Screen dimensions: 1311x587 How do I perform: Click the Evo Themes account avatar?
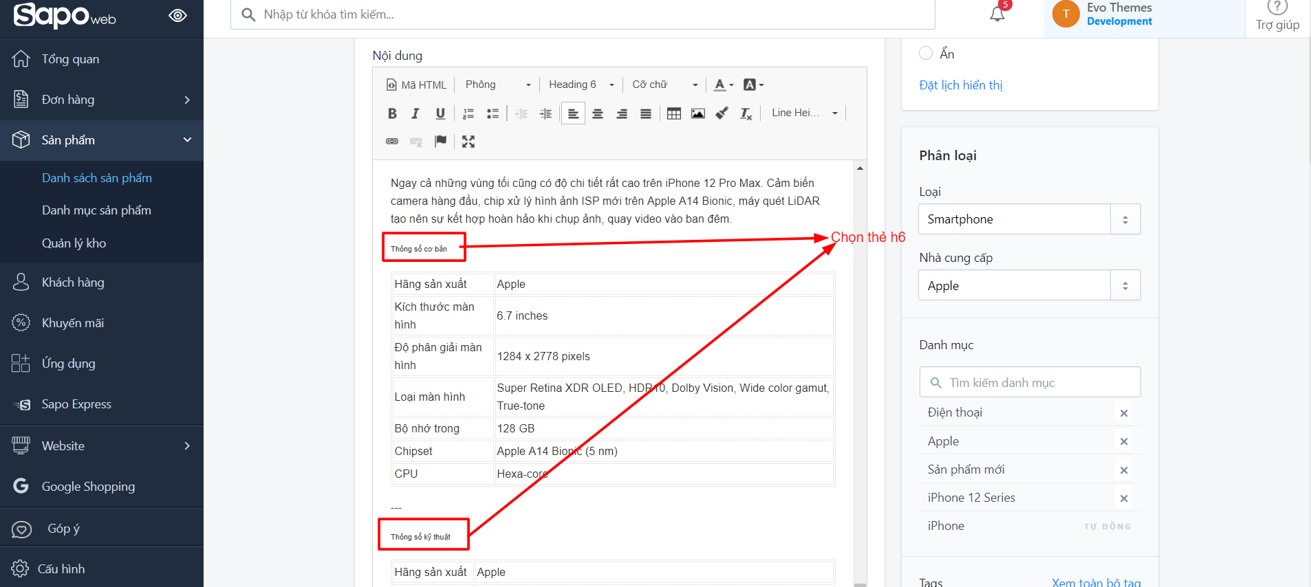coord(1065,14)
